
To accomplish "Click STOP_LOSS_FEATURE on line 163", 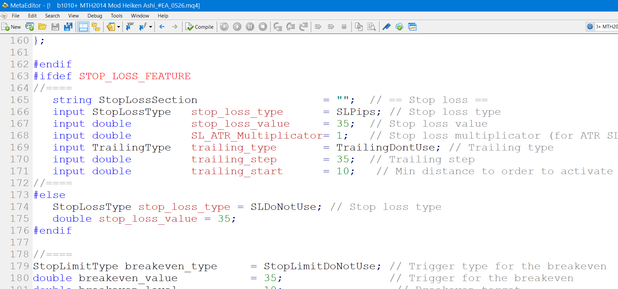I will tap(135, 76).
